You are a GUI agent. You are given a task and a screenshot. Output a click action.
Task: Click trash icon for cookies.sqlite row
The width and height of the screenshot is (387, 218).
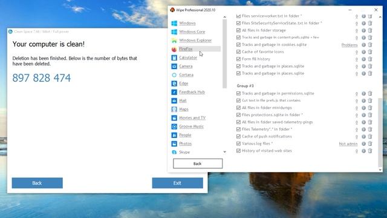coord(370,45)
